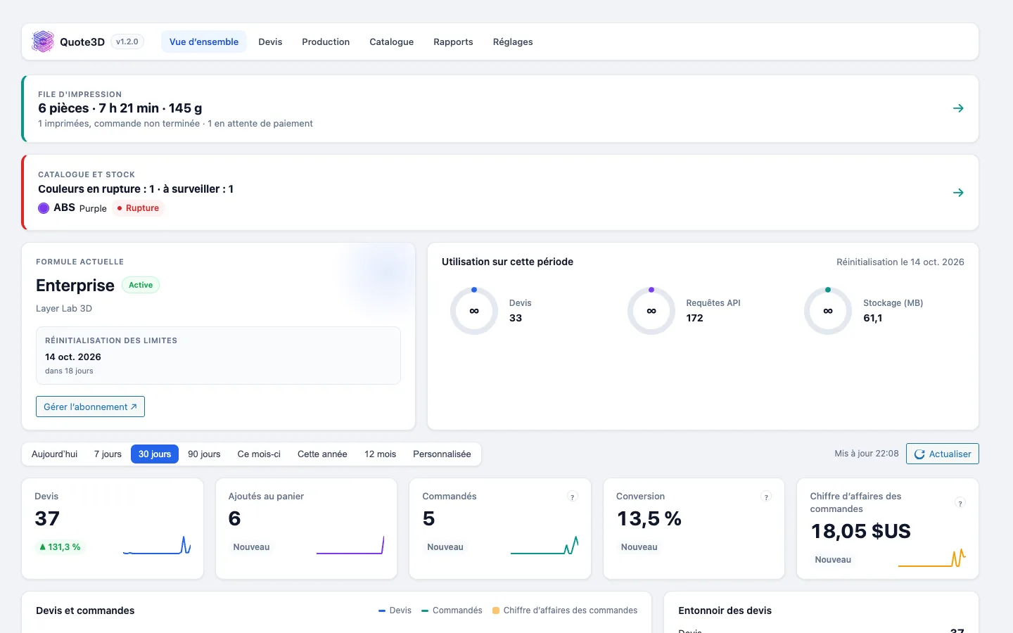Click the Active plan badge
Viewport: 1013px width, 633px height.
(x=141, y=285)
